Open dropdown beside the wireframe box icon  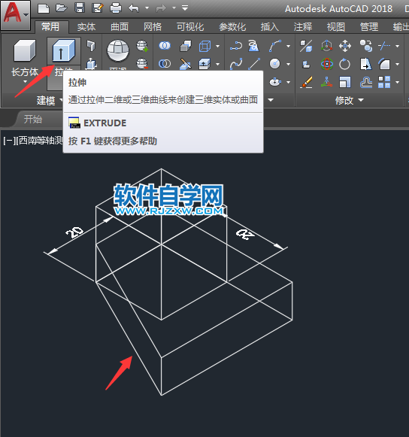coord(217,46)
